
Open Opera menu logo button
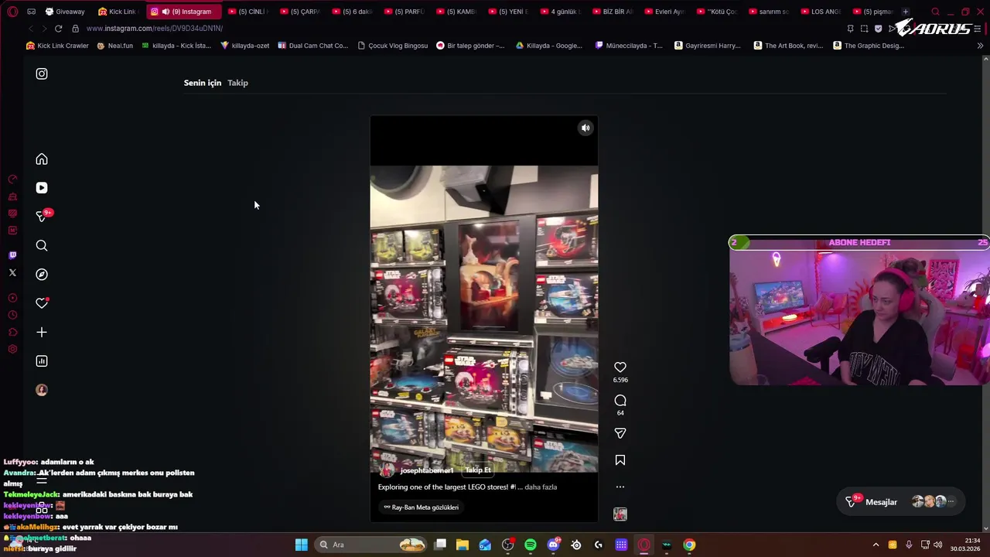pyautogui.click(x=12, y=12)
